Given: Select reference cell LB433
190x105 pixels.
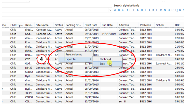Looking at the screenshot, I should [29, 68].
